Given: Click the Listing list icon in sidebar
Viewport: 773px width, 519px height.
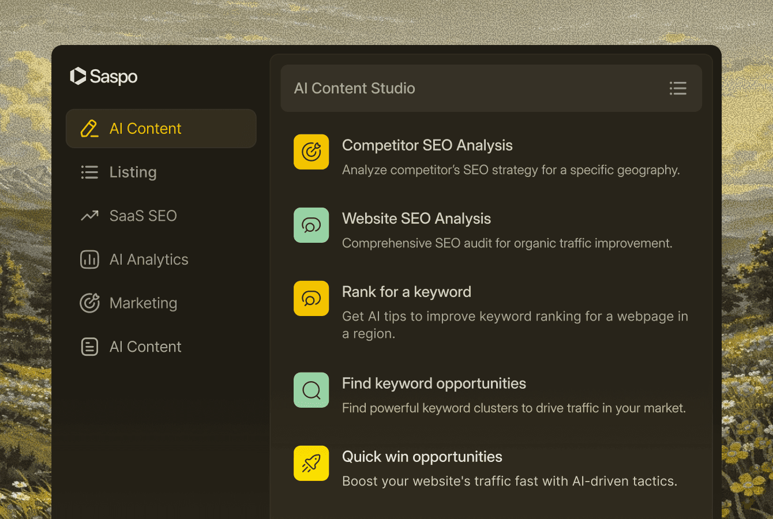Looking at the screenshot, I should (89, 172).
